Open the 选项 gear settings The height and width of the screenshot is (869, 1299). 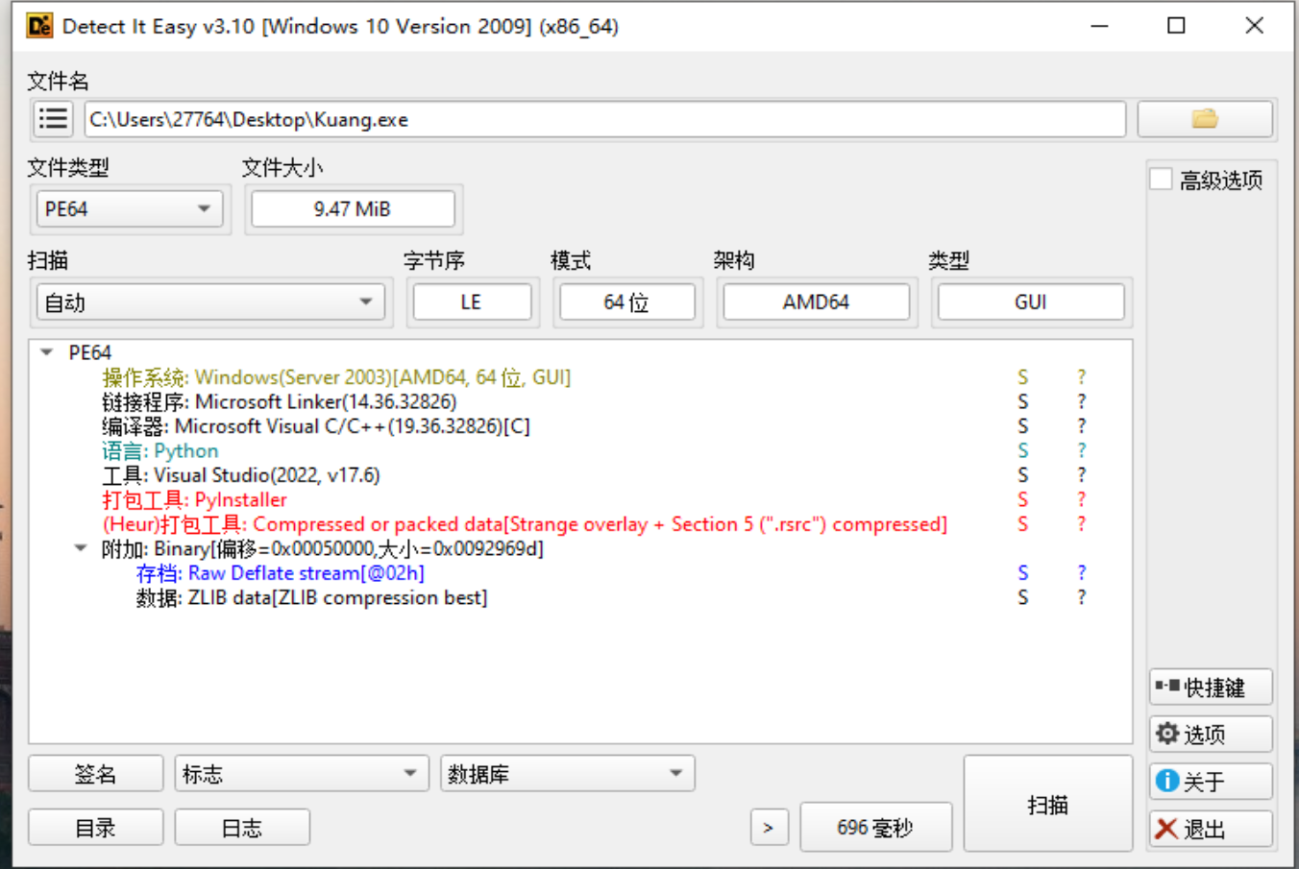pos(1211,735)
